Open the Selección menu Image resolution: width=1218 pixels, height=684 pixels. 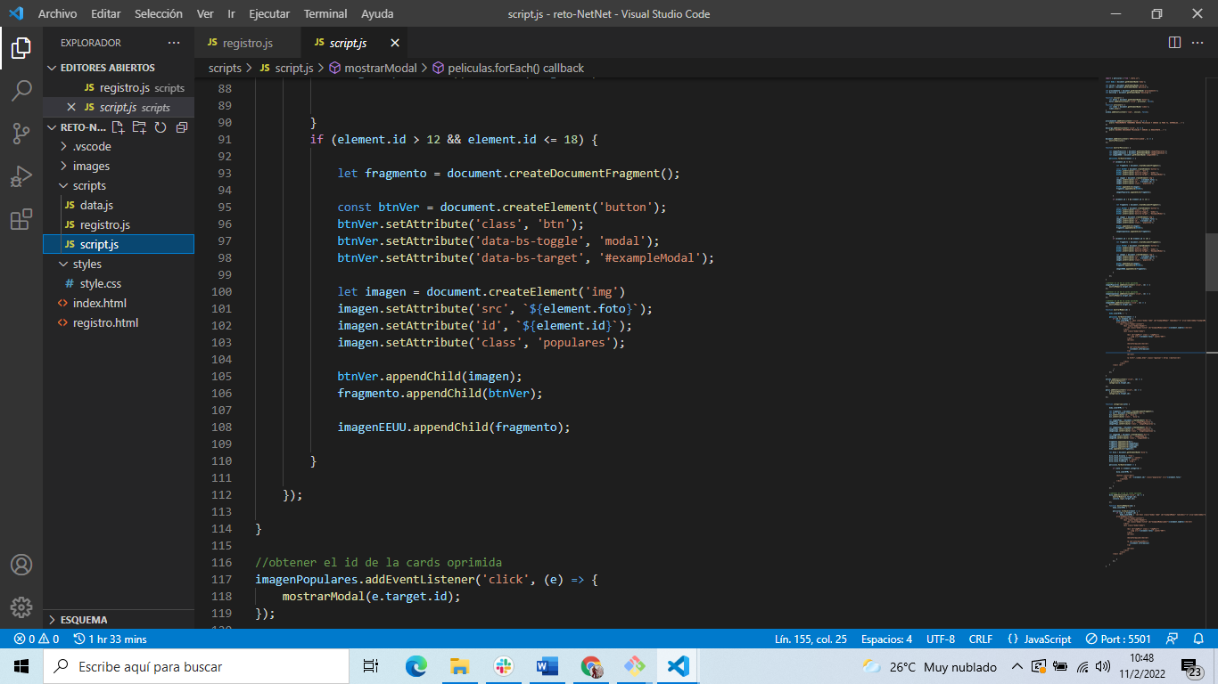(x=159, y=13)
